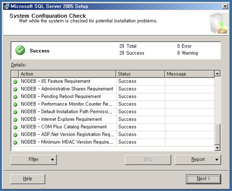Click the large green Success summary icon

[x=20, y=50]
